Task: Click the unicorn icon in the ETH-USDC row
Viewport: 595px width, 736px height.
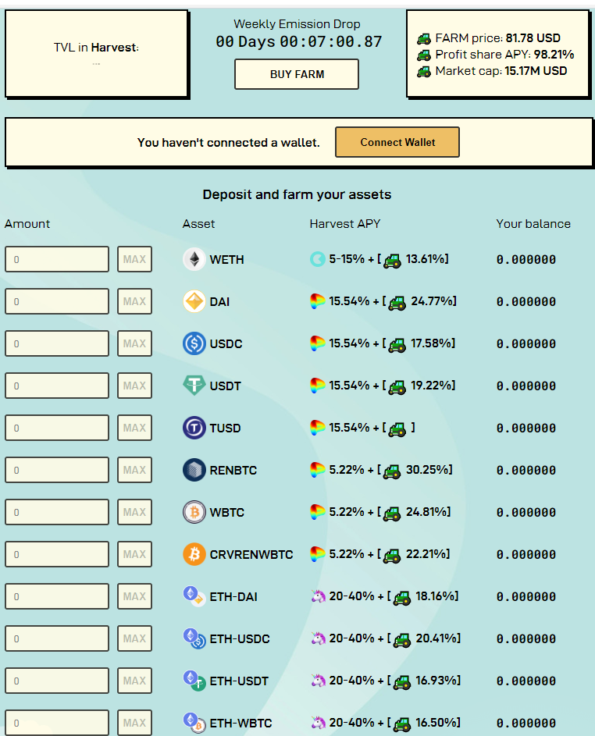Action: click(319, 638)
